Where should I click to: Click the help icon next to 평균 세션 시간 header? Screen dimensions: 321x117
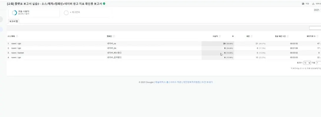click(288, 36)
